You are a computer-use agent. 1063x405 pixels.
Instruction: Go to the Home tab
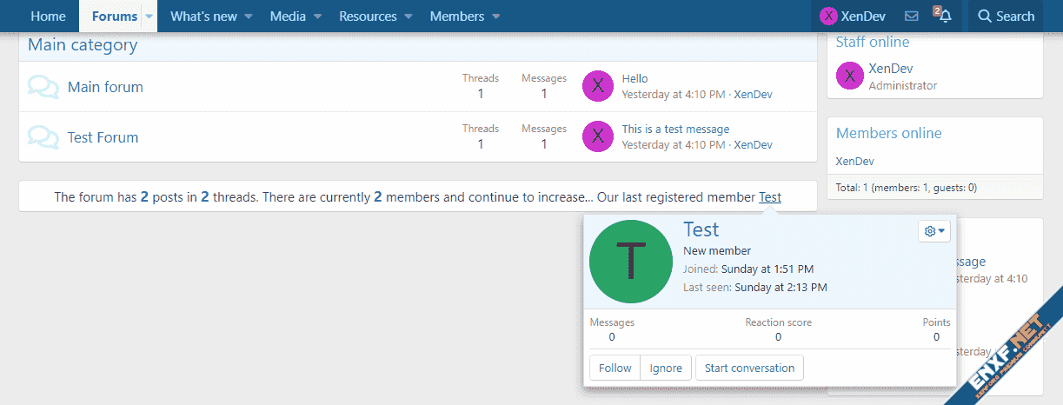(x=48, y=16)
